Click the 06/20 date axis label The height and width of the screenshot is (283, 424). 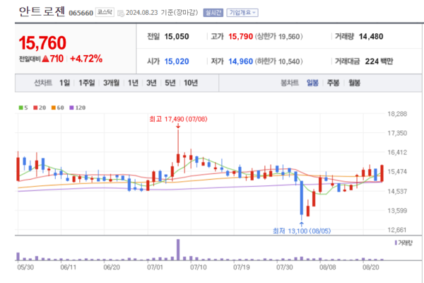pos(112,267)
